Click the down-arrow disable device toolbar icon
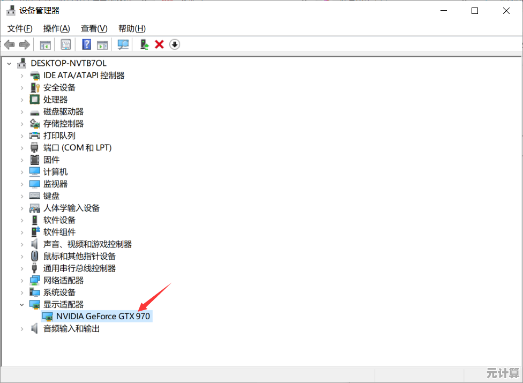 click(x=175, y=44)
